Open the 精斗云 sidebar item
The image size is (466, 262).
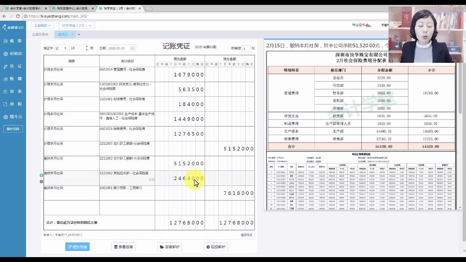click(13, 117)
